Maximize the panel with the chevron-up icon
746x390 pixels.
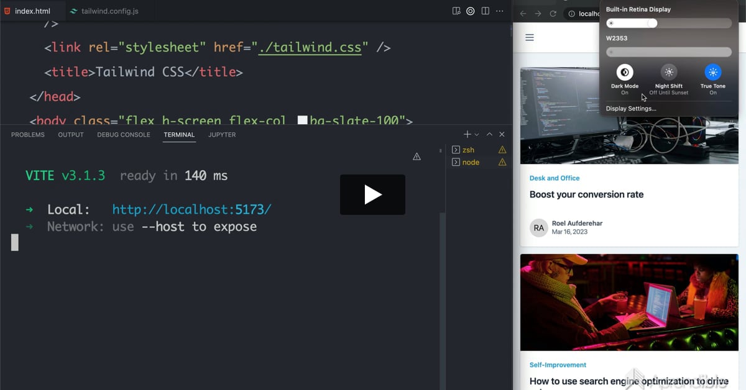pos(489,134)
